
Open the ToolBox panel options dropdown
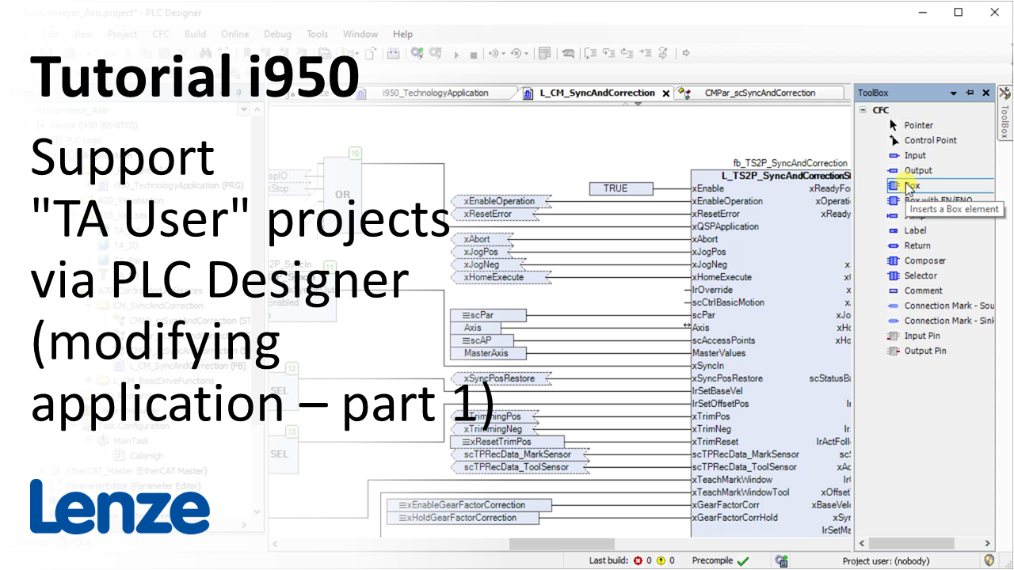pyautogui.click(x=954, y=93)
